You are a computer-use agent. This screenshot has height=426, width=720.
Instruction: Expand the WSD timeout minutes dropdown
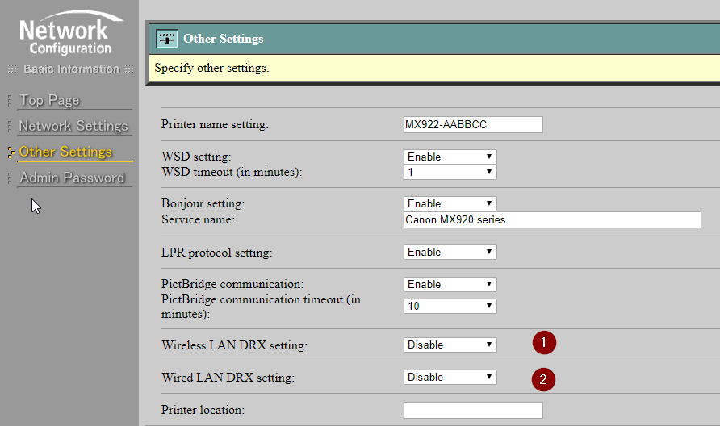(x=450, y=172)
